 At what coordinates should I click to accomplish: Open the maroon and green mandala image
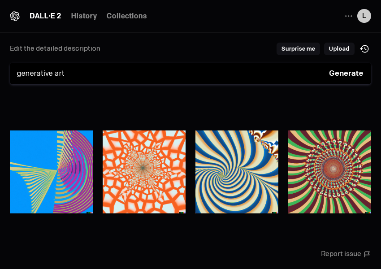pos(329,172)
